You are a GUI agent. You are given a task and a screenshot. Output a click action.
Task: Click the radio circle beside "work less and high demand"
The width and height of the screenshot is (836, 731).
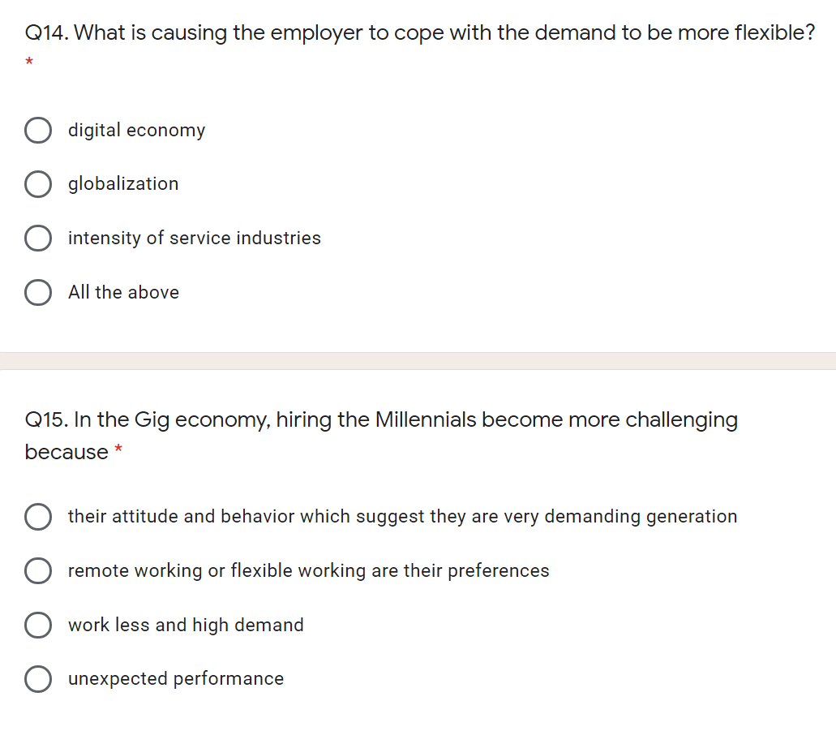click(x=38, y=625)
